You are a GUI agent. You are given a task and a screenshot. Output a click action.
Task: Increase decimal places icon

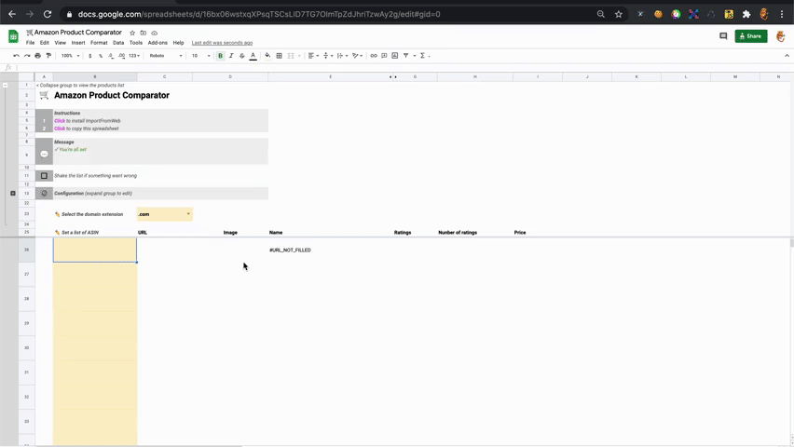click(121, 56)
